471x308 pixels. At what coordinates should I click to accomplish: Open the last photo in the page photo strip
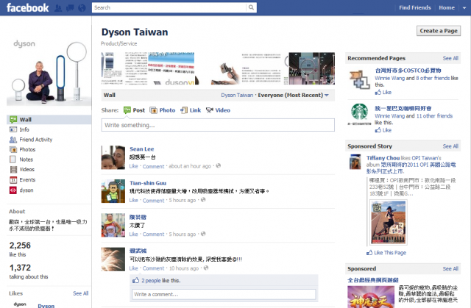[311, 68]
